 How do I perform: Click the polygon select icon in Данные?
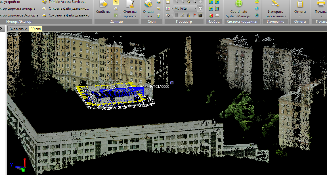116,15
